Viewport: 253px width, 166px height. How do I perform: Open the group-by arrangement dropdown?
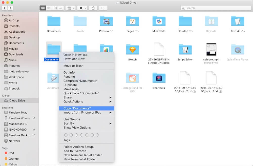point(70,8)
